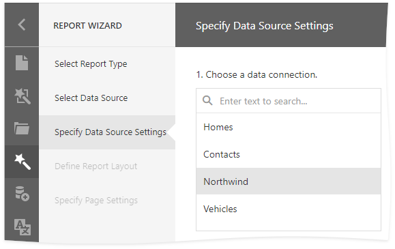Click the Specify Data Source Settings header
This screenshot has width=395, height=249.
(x=265, y=26)
